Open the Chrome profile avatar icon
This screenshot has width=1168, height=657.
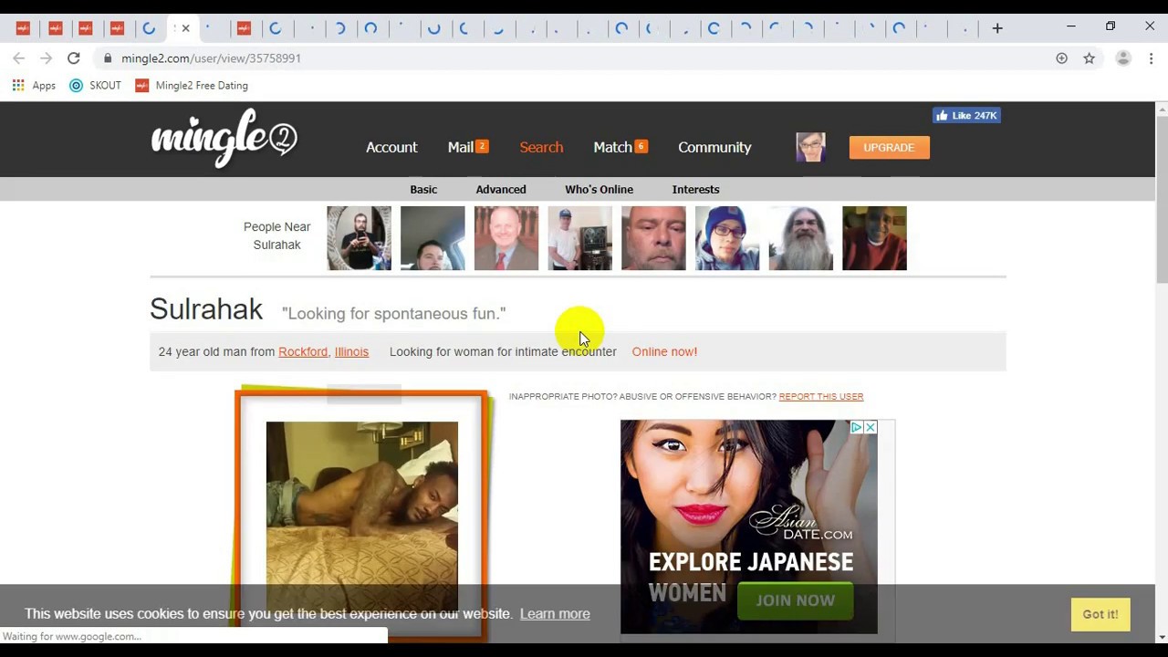coord(1123,58)
